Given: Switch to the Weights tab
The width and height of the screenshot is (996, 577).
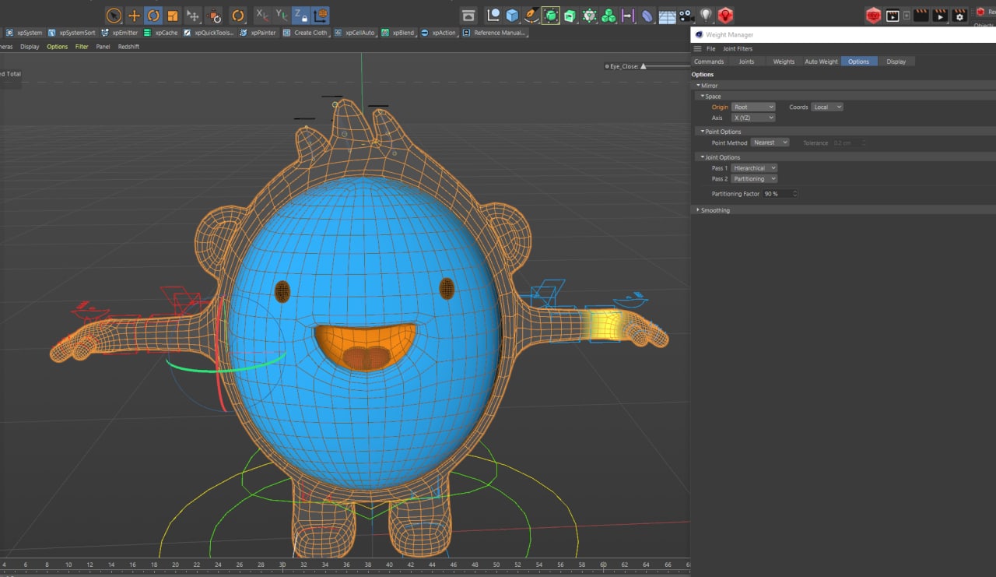Looking at the screenshot, I should pos(784,62).
